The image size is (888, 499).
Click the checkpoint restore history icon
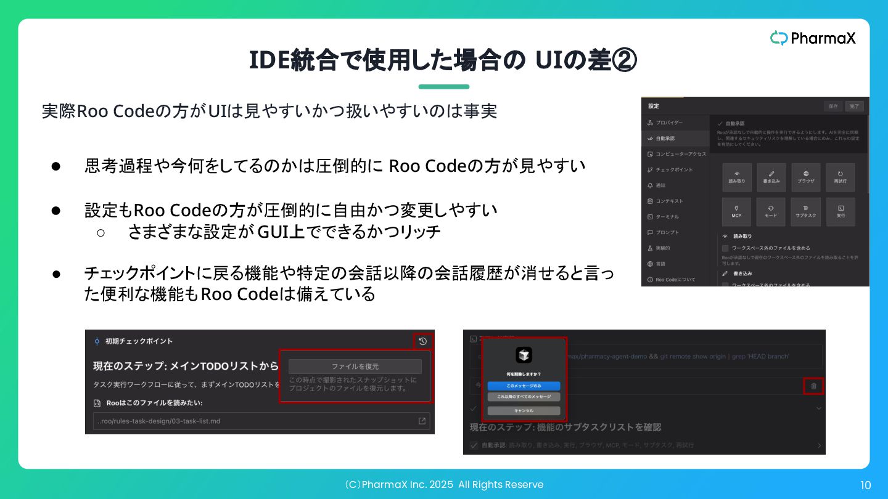[x=422, y=341]
